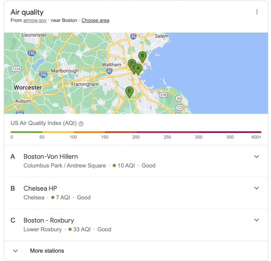Click the Chelsea HP station name
Screen dimensions: 271x261
40,188
